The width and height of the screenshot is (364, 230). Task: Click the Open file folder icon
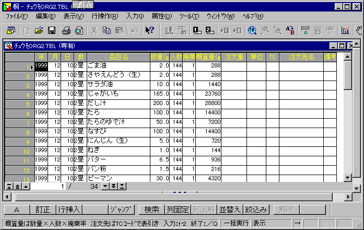39,30
